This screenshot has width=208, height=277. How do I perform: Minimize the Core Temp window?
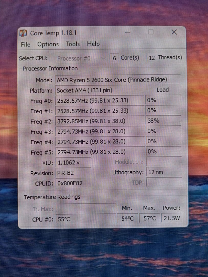click(128, 32)
